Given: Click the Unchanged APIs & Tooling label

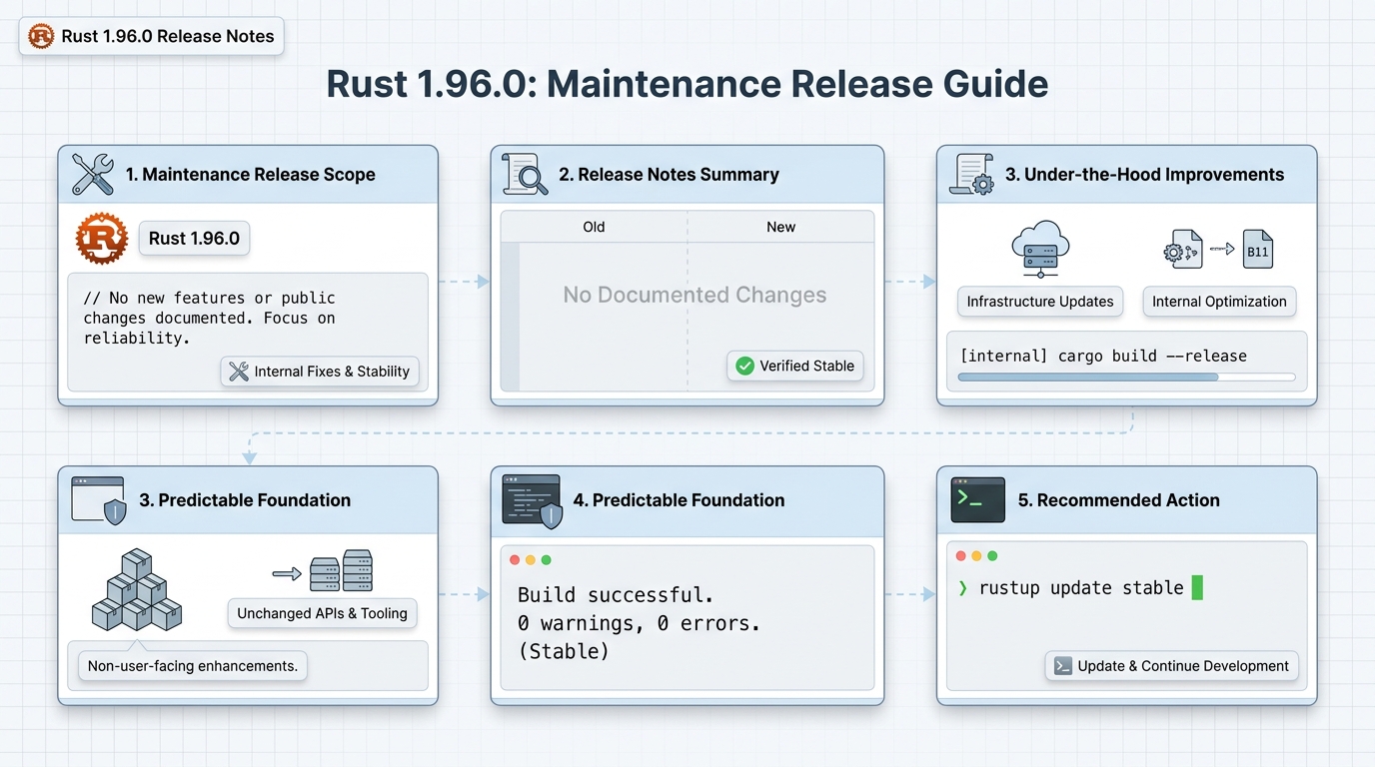Looking at the screenshot, I should 322,613.
